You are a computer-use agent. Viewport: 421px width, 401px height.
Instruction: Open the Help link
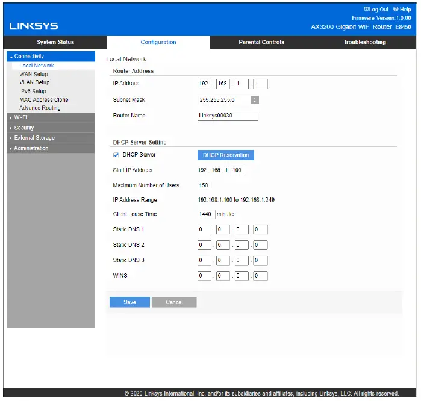click(402, 10)
